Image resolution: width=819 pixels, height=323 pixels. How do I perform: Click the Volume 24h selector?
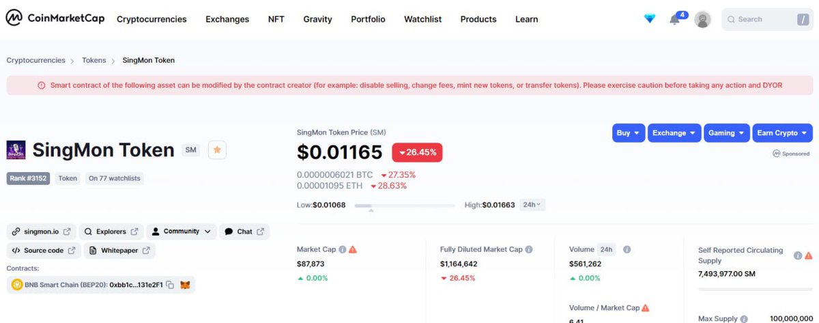[x=607, y=250]
